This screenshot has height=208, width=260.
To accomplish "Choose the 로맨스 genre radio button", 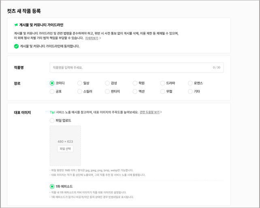I will click(x=190, y=83).
